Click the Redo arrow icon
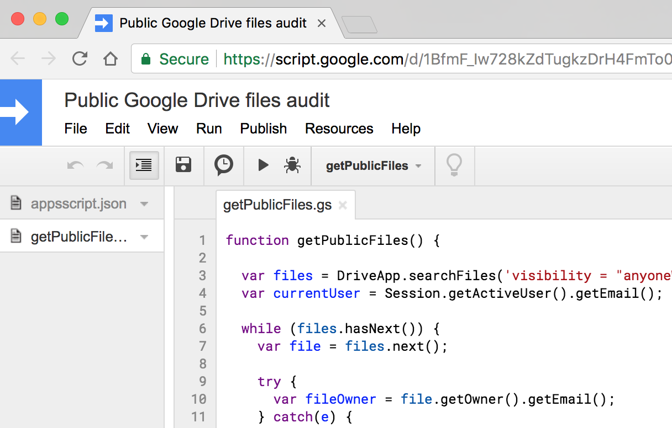This screenshot has height=428, width=672. (105, 165)
